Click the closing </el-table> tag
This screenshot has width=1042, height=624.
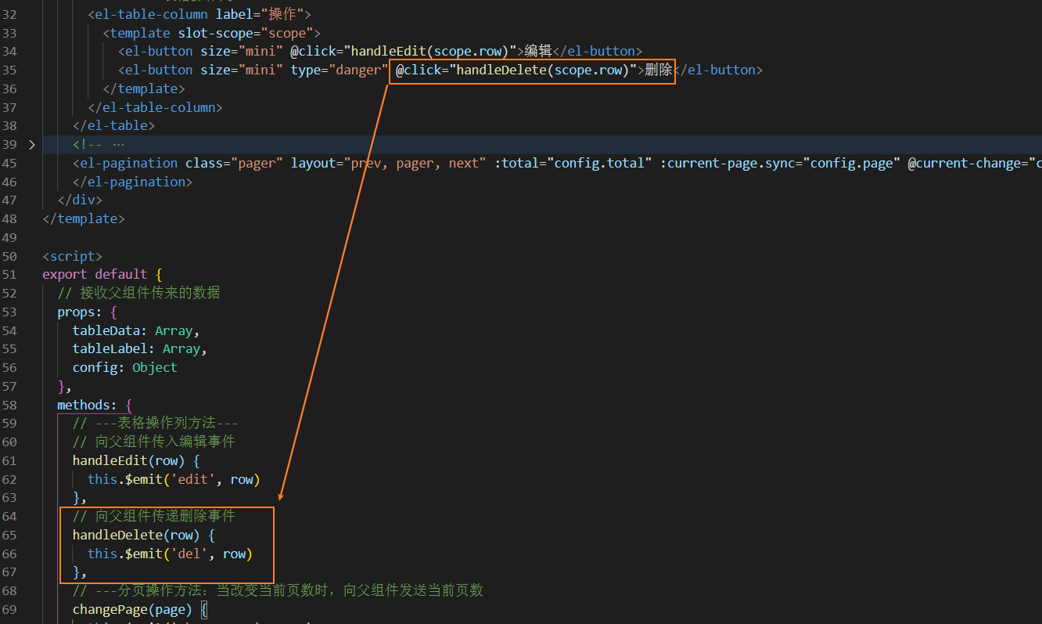114,126
